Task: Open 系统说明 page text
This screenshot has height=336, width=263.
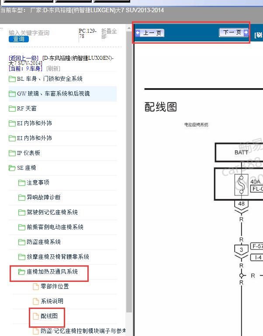Action: click(52, 301)
